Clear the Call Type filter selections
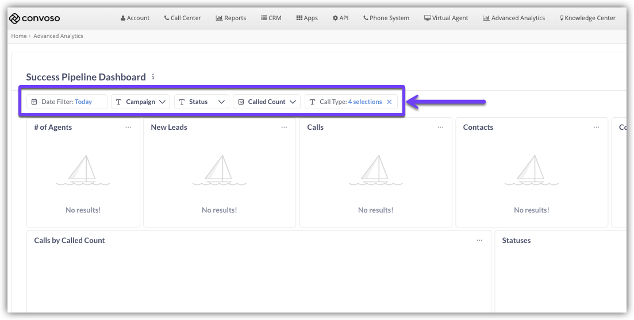Screen dimensions: 634x320 point(389,102)
